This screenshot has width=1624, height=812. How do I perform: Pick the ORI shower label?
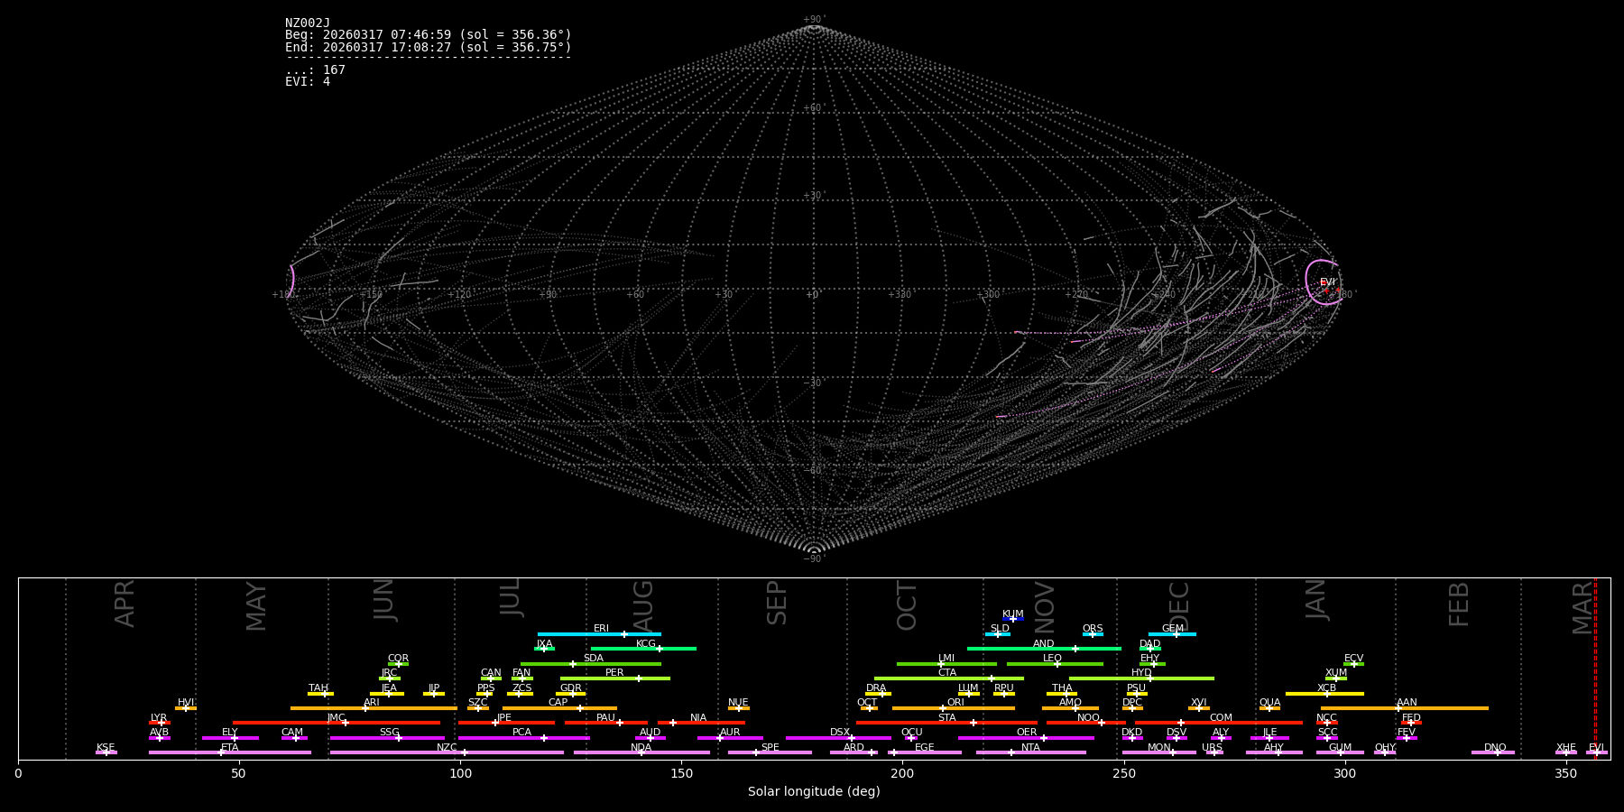955,703
